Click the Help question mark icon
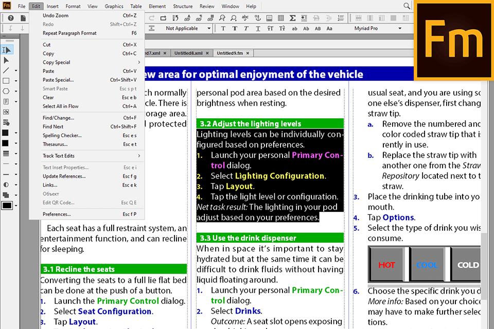 [x=11, y=19]
